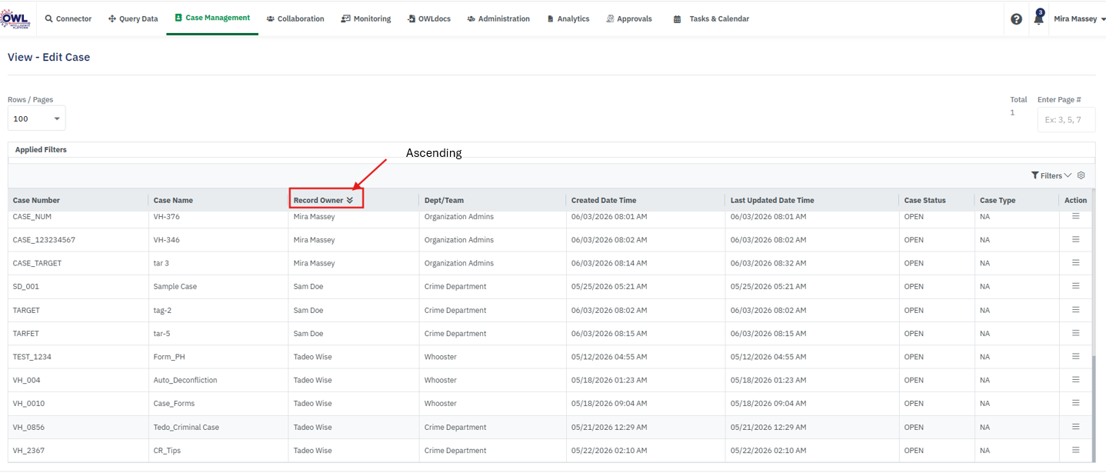Open the Rows / Pages dropdown
This screenshot has height=473, width=1106.
click(x=36, y=118)
